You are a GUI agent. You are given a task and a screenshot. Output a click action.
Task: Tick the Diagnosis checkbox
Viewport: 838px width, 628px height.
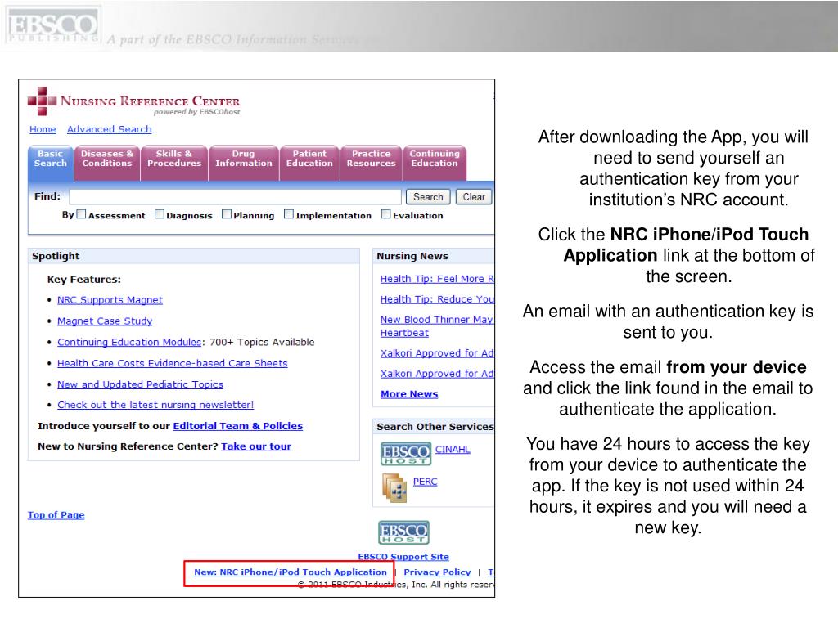(x=160, y=214)
